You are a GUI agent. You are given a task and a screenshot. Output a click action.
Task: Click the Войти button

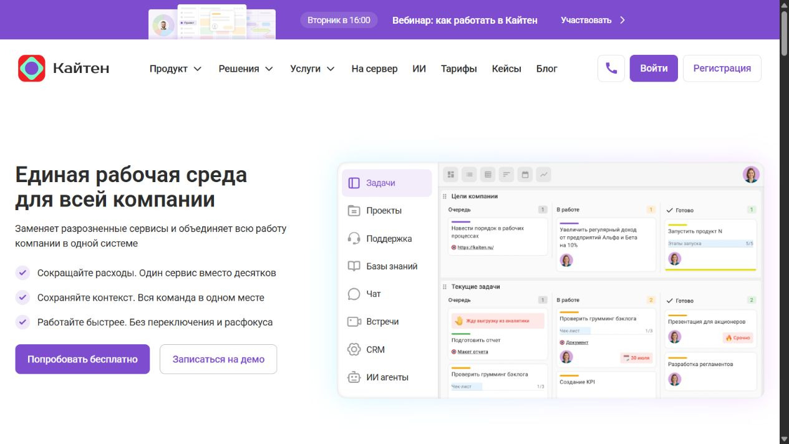pos(654,69)
